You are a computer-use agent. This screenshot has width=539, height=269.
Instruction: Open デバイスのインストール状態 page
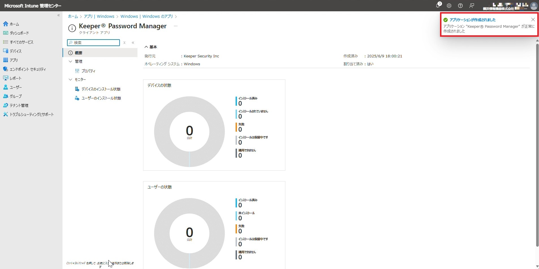click(x=101, y=89)
